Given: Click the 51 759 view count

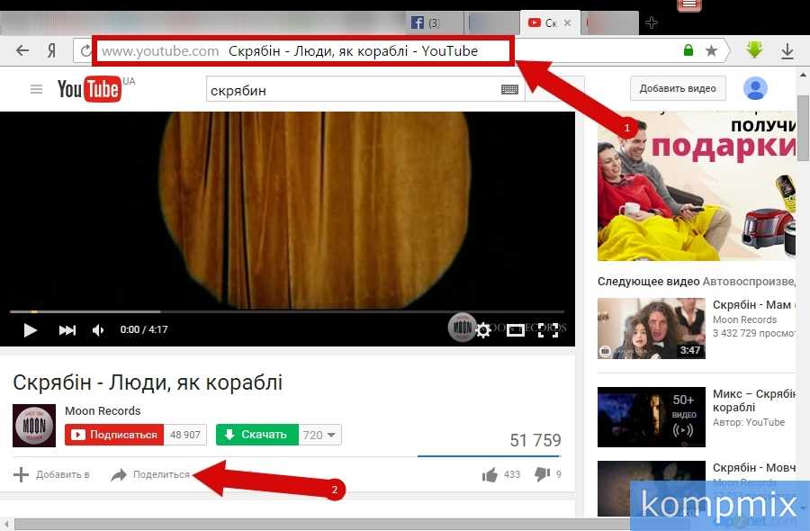Looking at the screenshot, I should point(535,440).
